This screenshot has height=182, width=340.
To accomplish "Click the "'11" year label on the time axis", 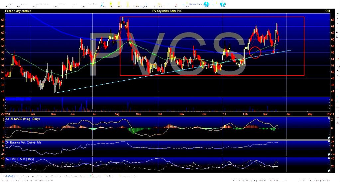I will pyautogui.click(x=224, y=114).
